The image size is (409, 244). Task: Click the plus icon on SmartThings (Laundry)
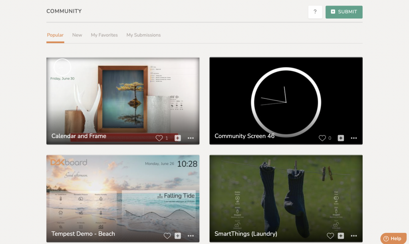point(340,236)
